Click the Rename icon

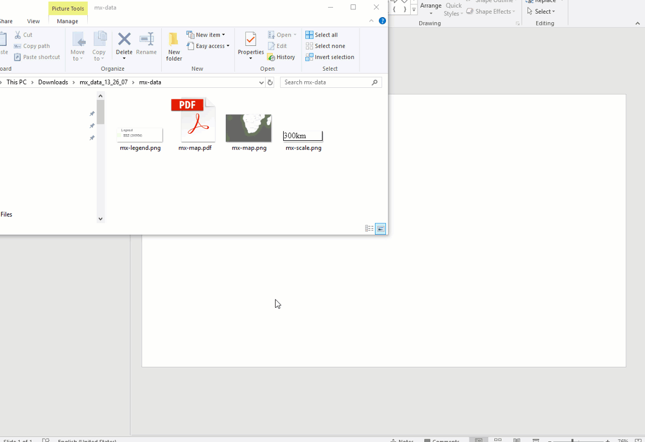tap(146, 40)
